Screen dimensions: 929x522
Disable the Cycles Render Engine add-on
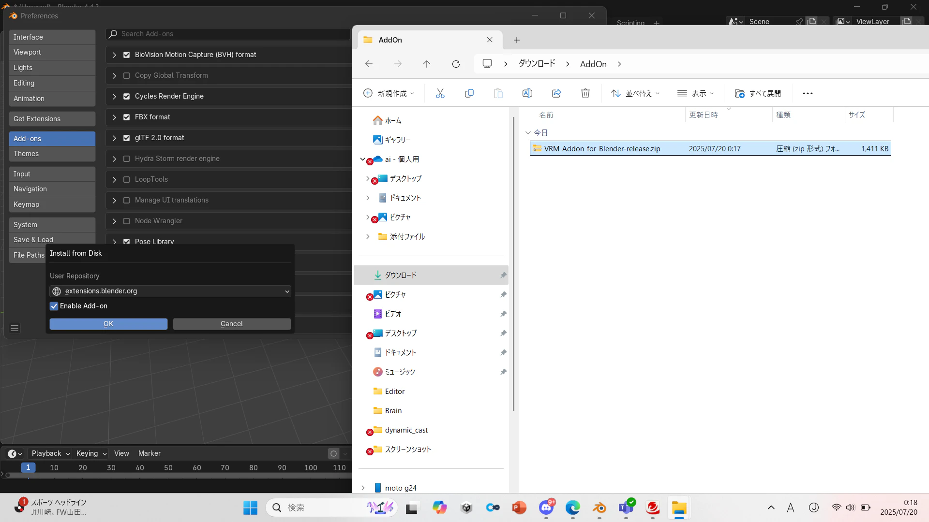(126, 96)
